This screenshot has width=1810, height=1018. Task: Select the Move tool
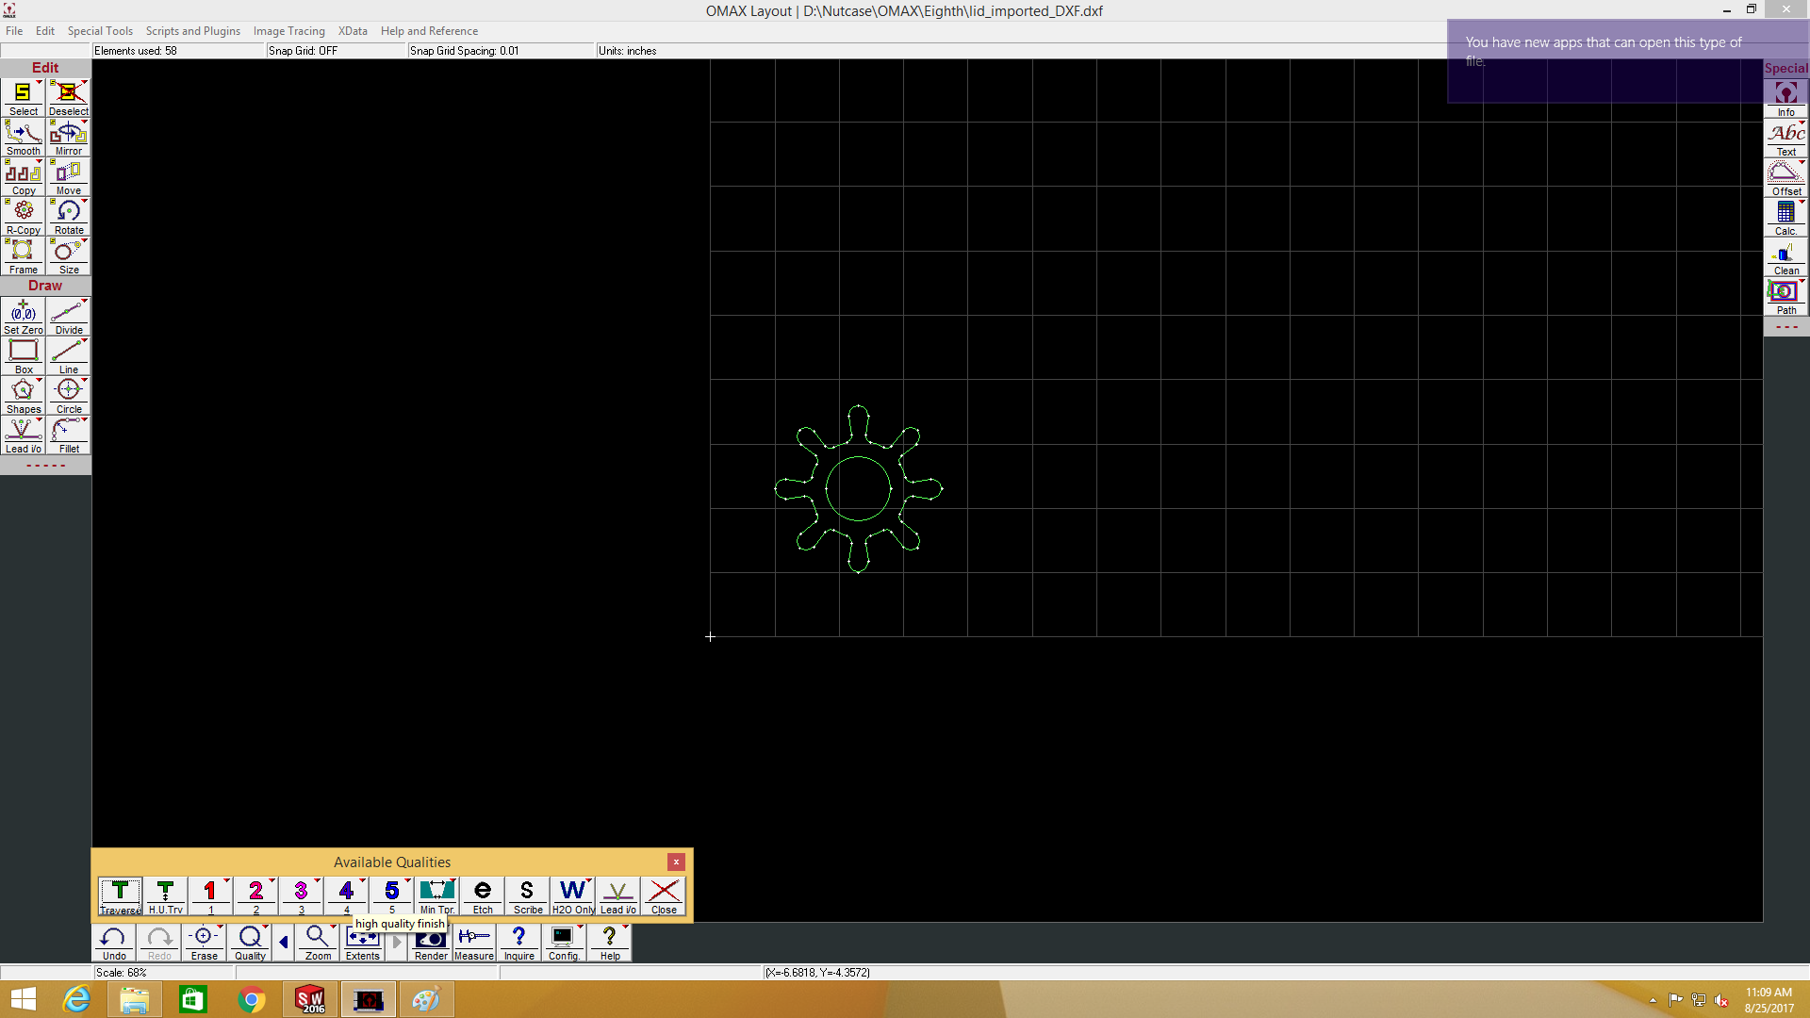coord(68,177)
